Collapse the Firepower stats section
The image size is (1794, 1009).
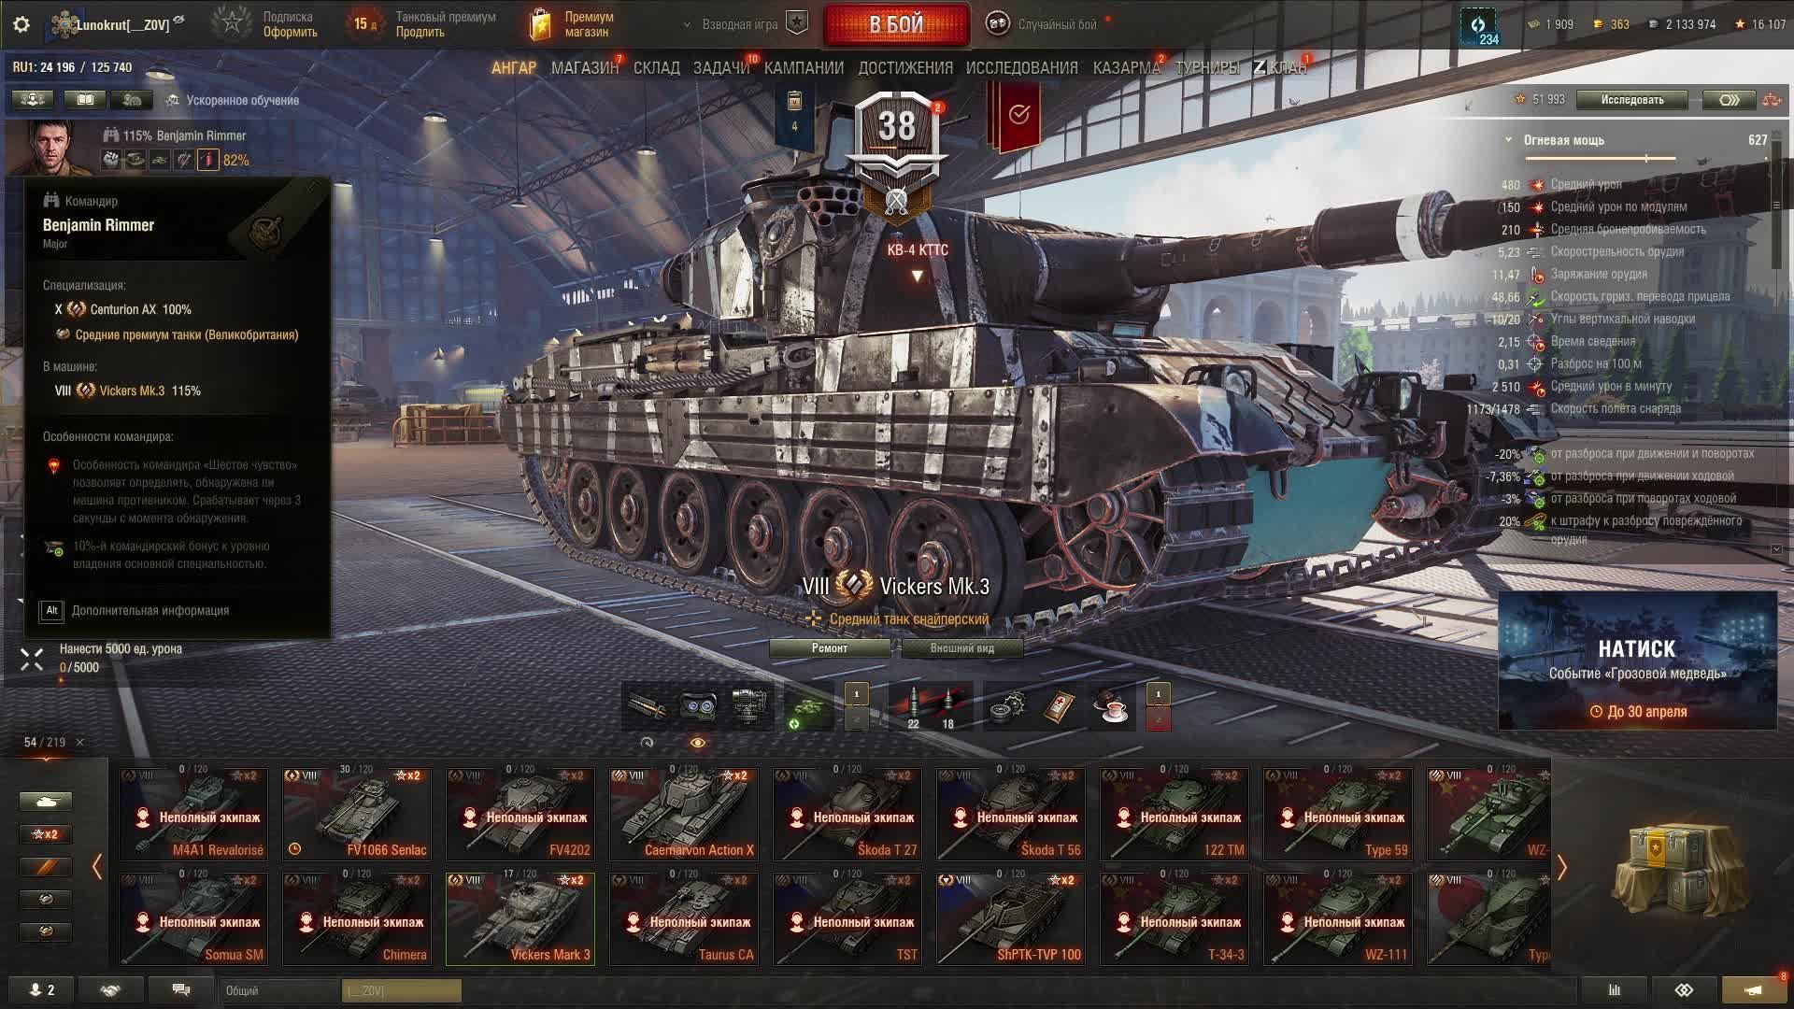tap(1508, 140)
